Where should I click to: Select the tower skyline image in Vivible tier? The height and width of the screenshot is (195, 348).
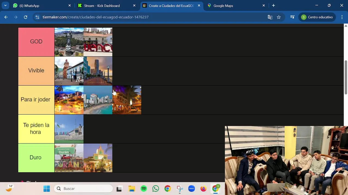98,71
